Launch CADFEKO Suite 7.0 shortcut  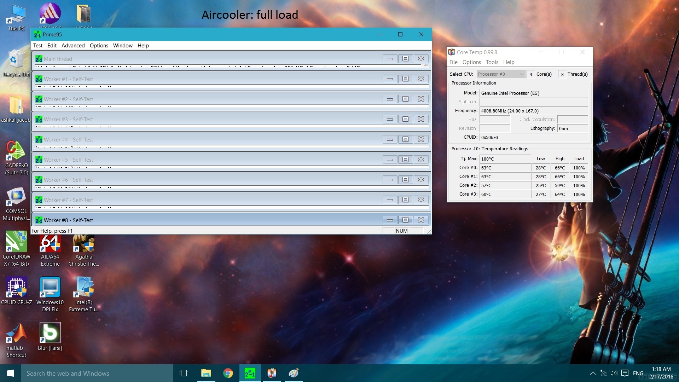click(16, 157)
